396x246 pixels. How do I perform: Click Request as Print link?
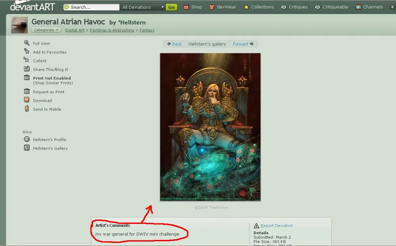(x=49, y=92)
